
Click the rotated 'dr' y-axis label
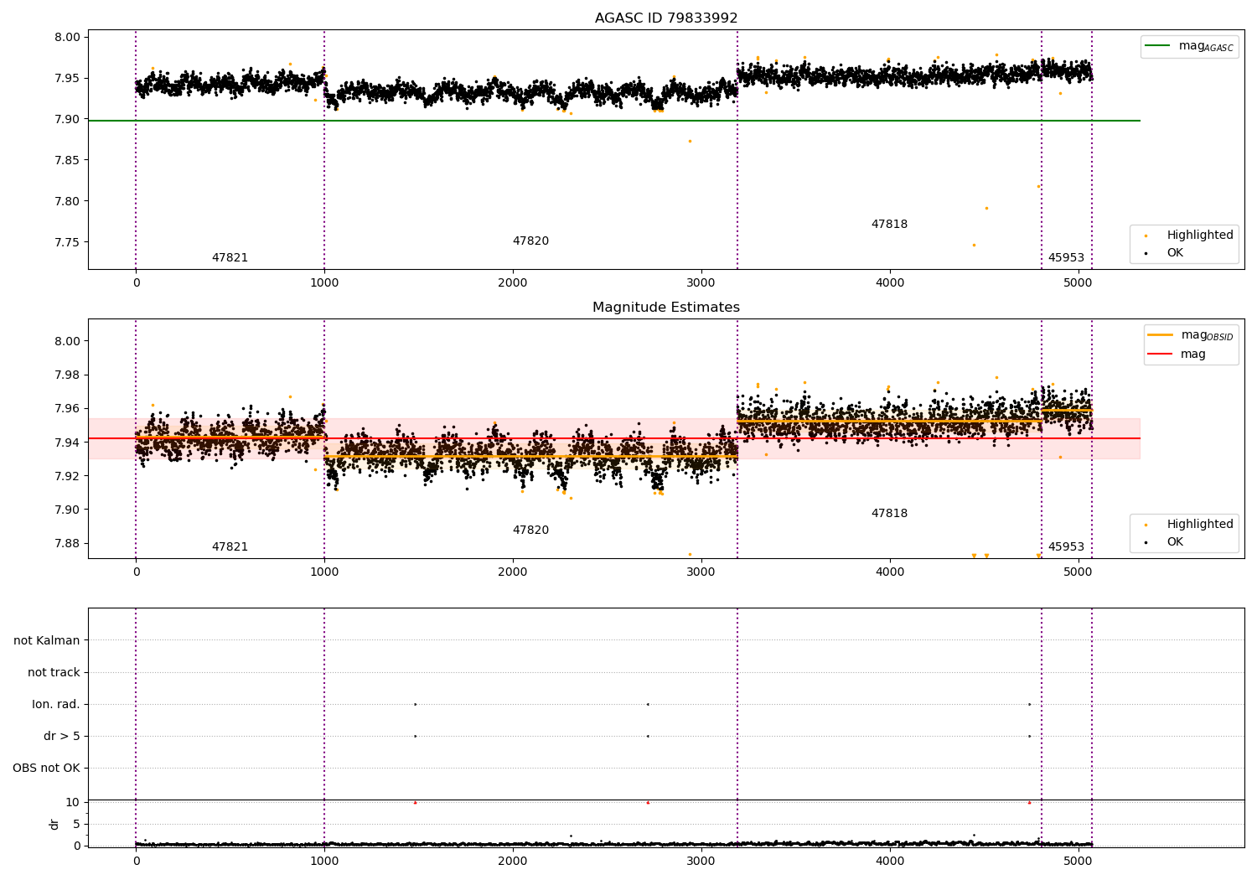point(54,824)
